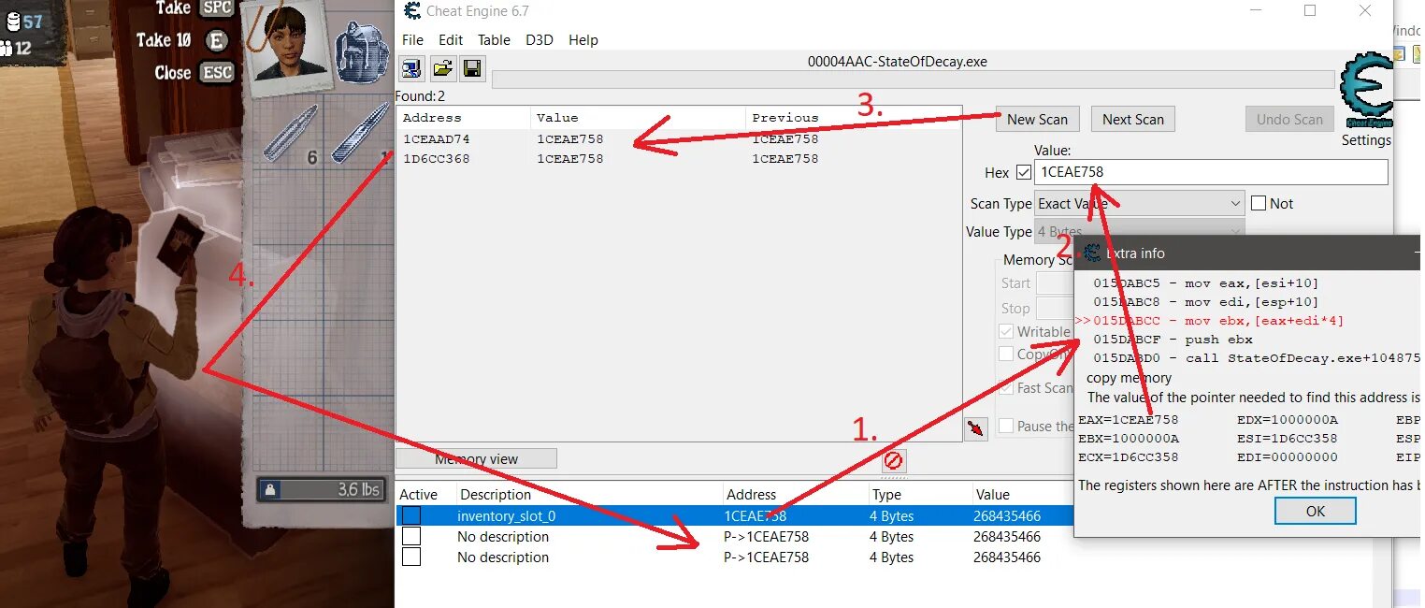Click the Found:2 label
This screenshot has width=1425, height=608.
(421, 96)
